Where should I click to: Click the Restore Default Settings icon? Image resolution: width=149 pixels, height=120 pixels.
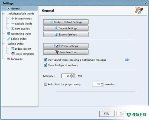[x=51, y=22]
